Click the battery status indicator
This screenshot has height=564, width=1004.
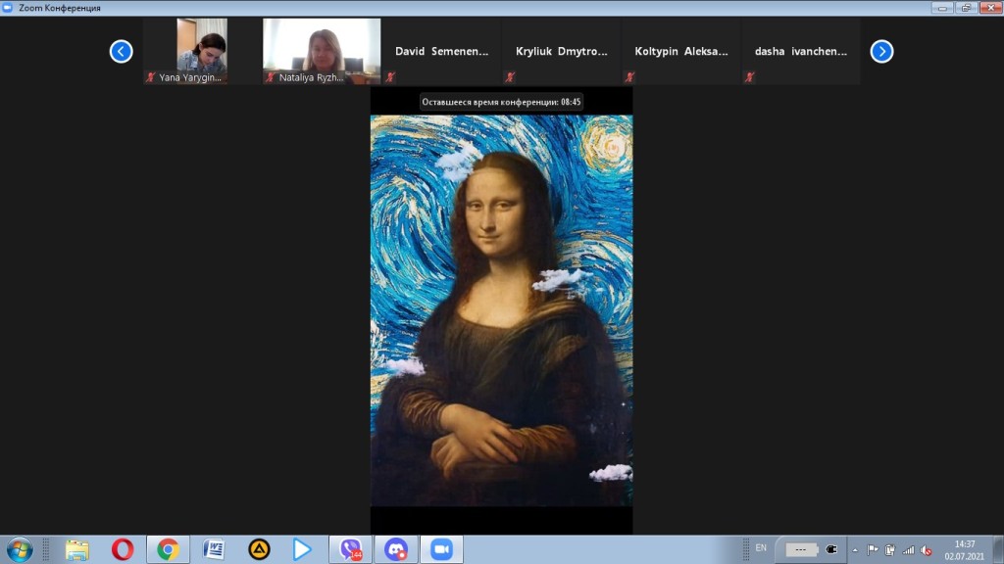click(x=801, y=549)
